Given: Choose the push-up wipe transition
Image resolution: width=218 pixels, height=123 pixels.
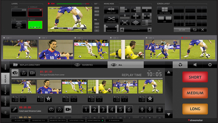Looking at the screenshot, I should click(x=125, y=16).
